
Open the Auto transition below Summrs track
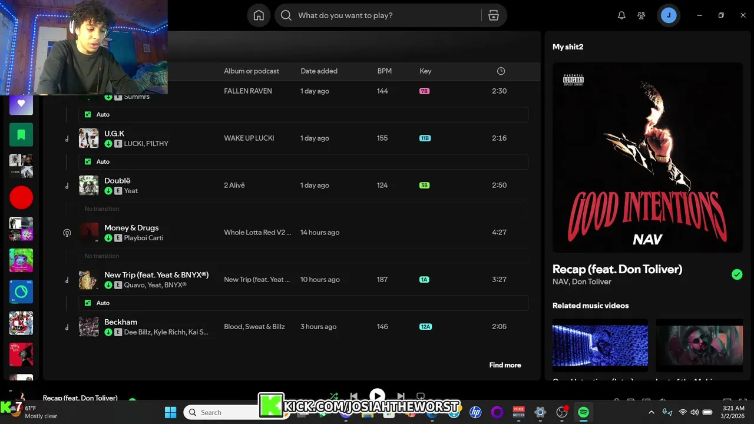[303, 114]
